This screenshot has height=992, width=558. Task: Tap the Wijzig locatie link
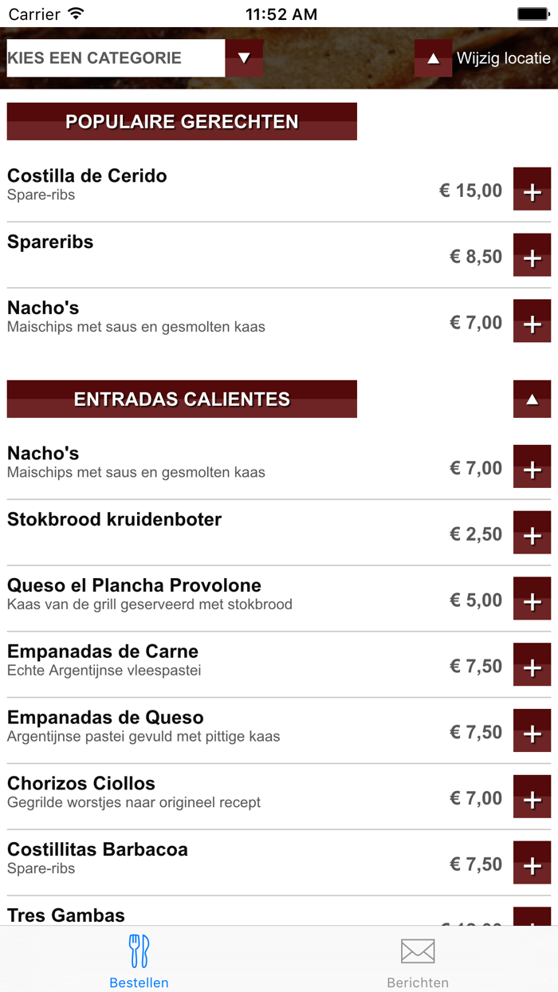(x=503, y=58)
